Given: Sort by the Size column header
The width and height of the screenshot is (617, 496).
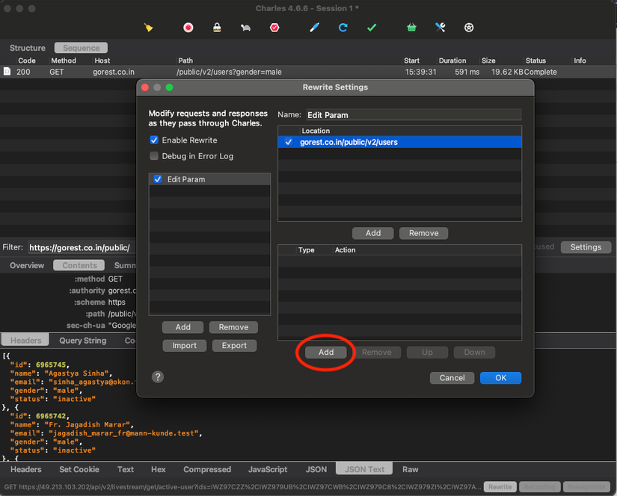Looking at the screenshot, I should (x=488, y=61).
